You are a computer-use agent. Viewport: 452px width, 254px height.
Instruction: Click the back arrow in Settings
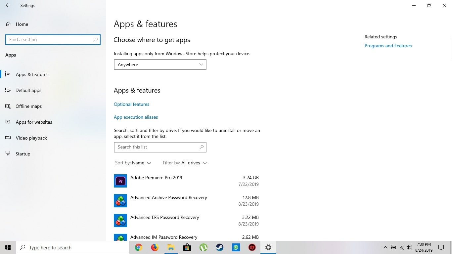click(8, 5)
